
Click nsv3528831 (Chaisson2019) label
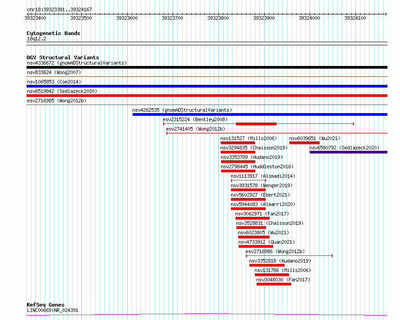270,223
